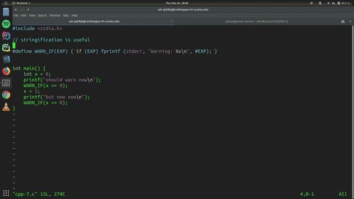Viewport: 354px width, 199px height.
Task: Open the Terminal menu in the menu bar
Action: [x=55, y=15]
